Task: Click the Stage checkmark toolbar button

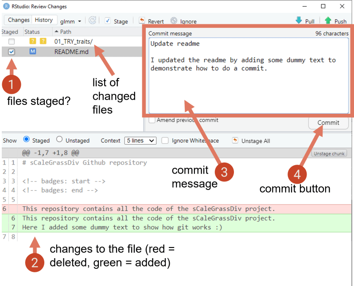Action: 117,21
